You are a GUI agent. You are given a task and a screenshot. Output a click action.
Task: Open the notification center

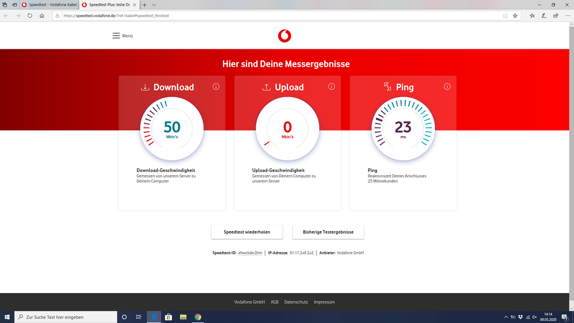tap(565, 317)
